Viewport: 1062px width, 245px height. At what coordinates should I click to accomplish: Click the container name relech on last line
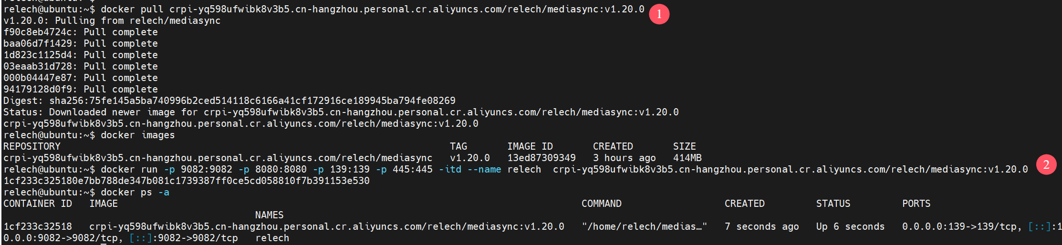[272, 238]
